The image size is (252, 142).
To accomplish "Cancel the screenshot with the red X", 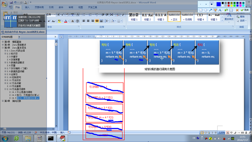I will [x=237, y=10].
